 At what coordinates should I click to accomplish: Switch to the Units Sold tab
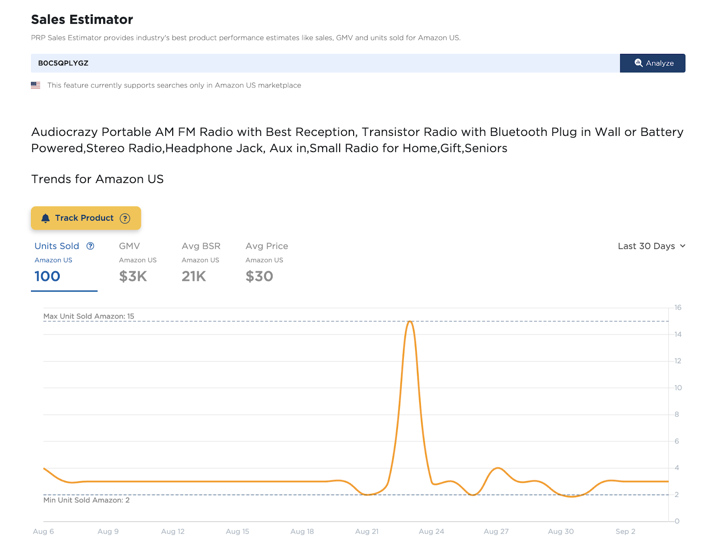tap(57, 246)
